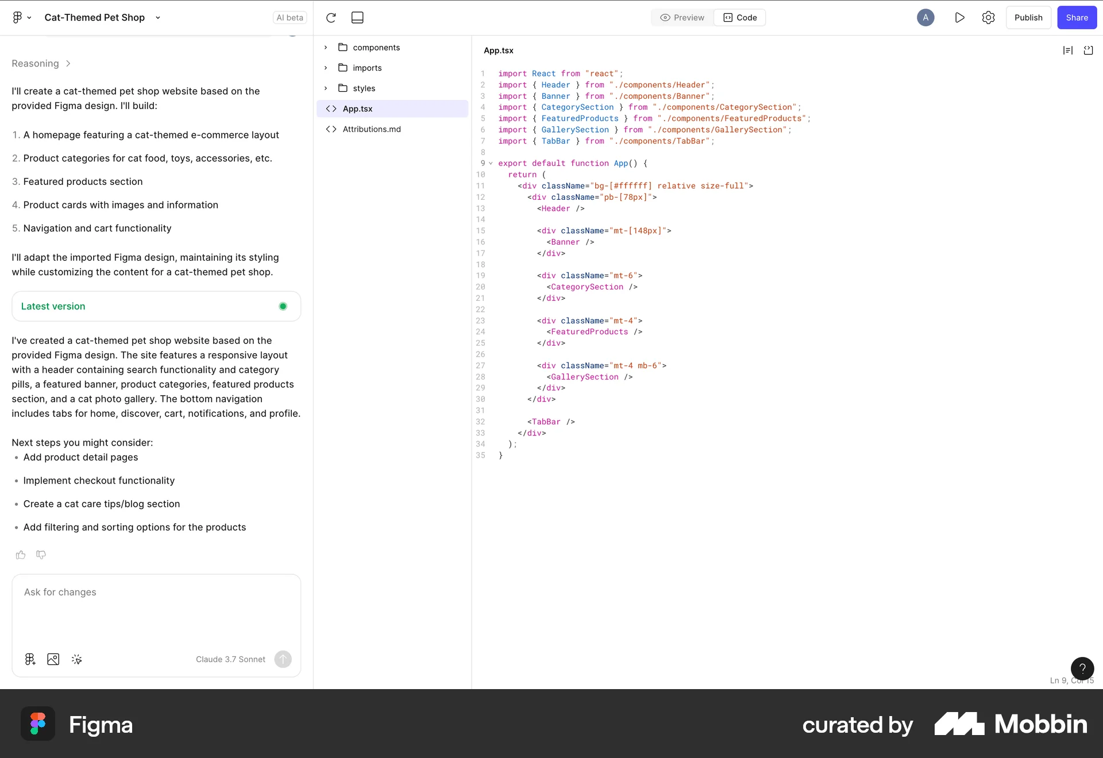This screenshot has height=758, width=1103.
Task: Select the Attributions.md file
Action: [x=372, y=129]
